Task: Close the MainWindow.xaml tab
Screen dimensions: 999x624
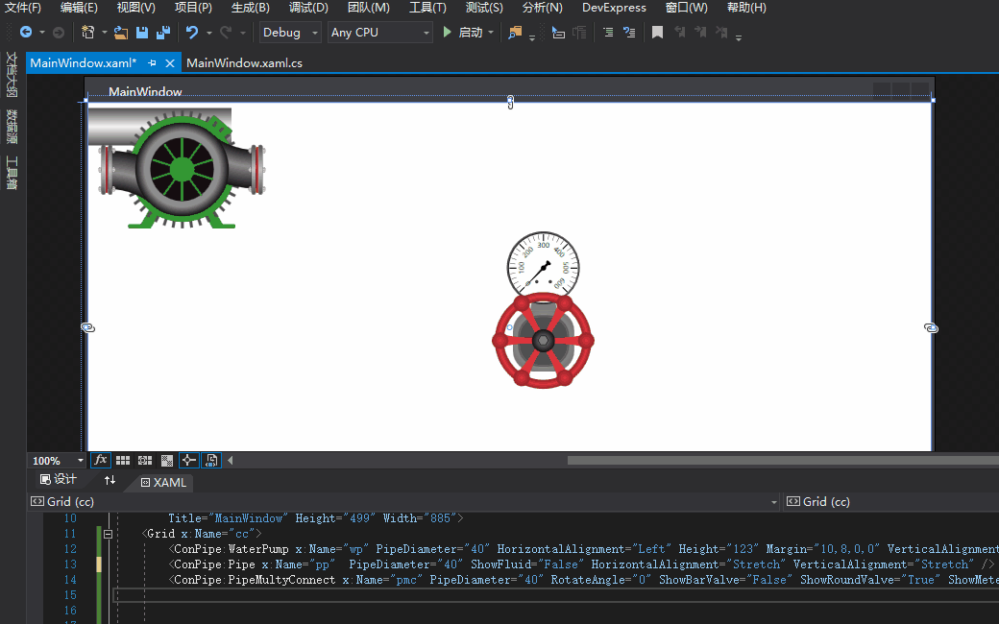Action: [169, 63]
